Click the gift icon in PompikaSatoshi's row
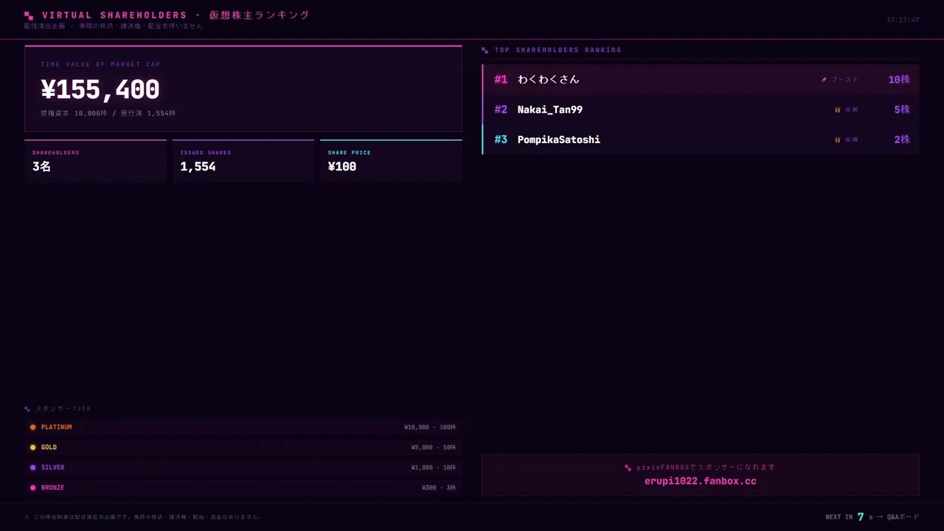 click(x=837, y=139)
